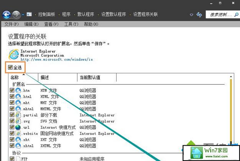Viewport: 240px width, 161px height.
Task: Click the vertical scrollbar thumb of list
Action: pos(231,110)
